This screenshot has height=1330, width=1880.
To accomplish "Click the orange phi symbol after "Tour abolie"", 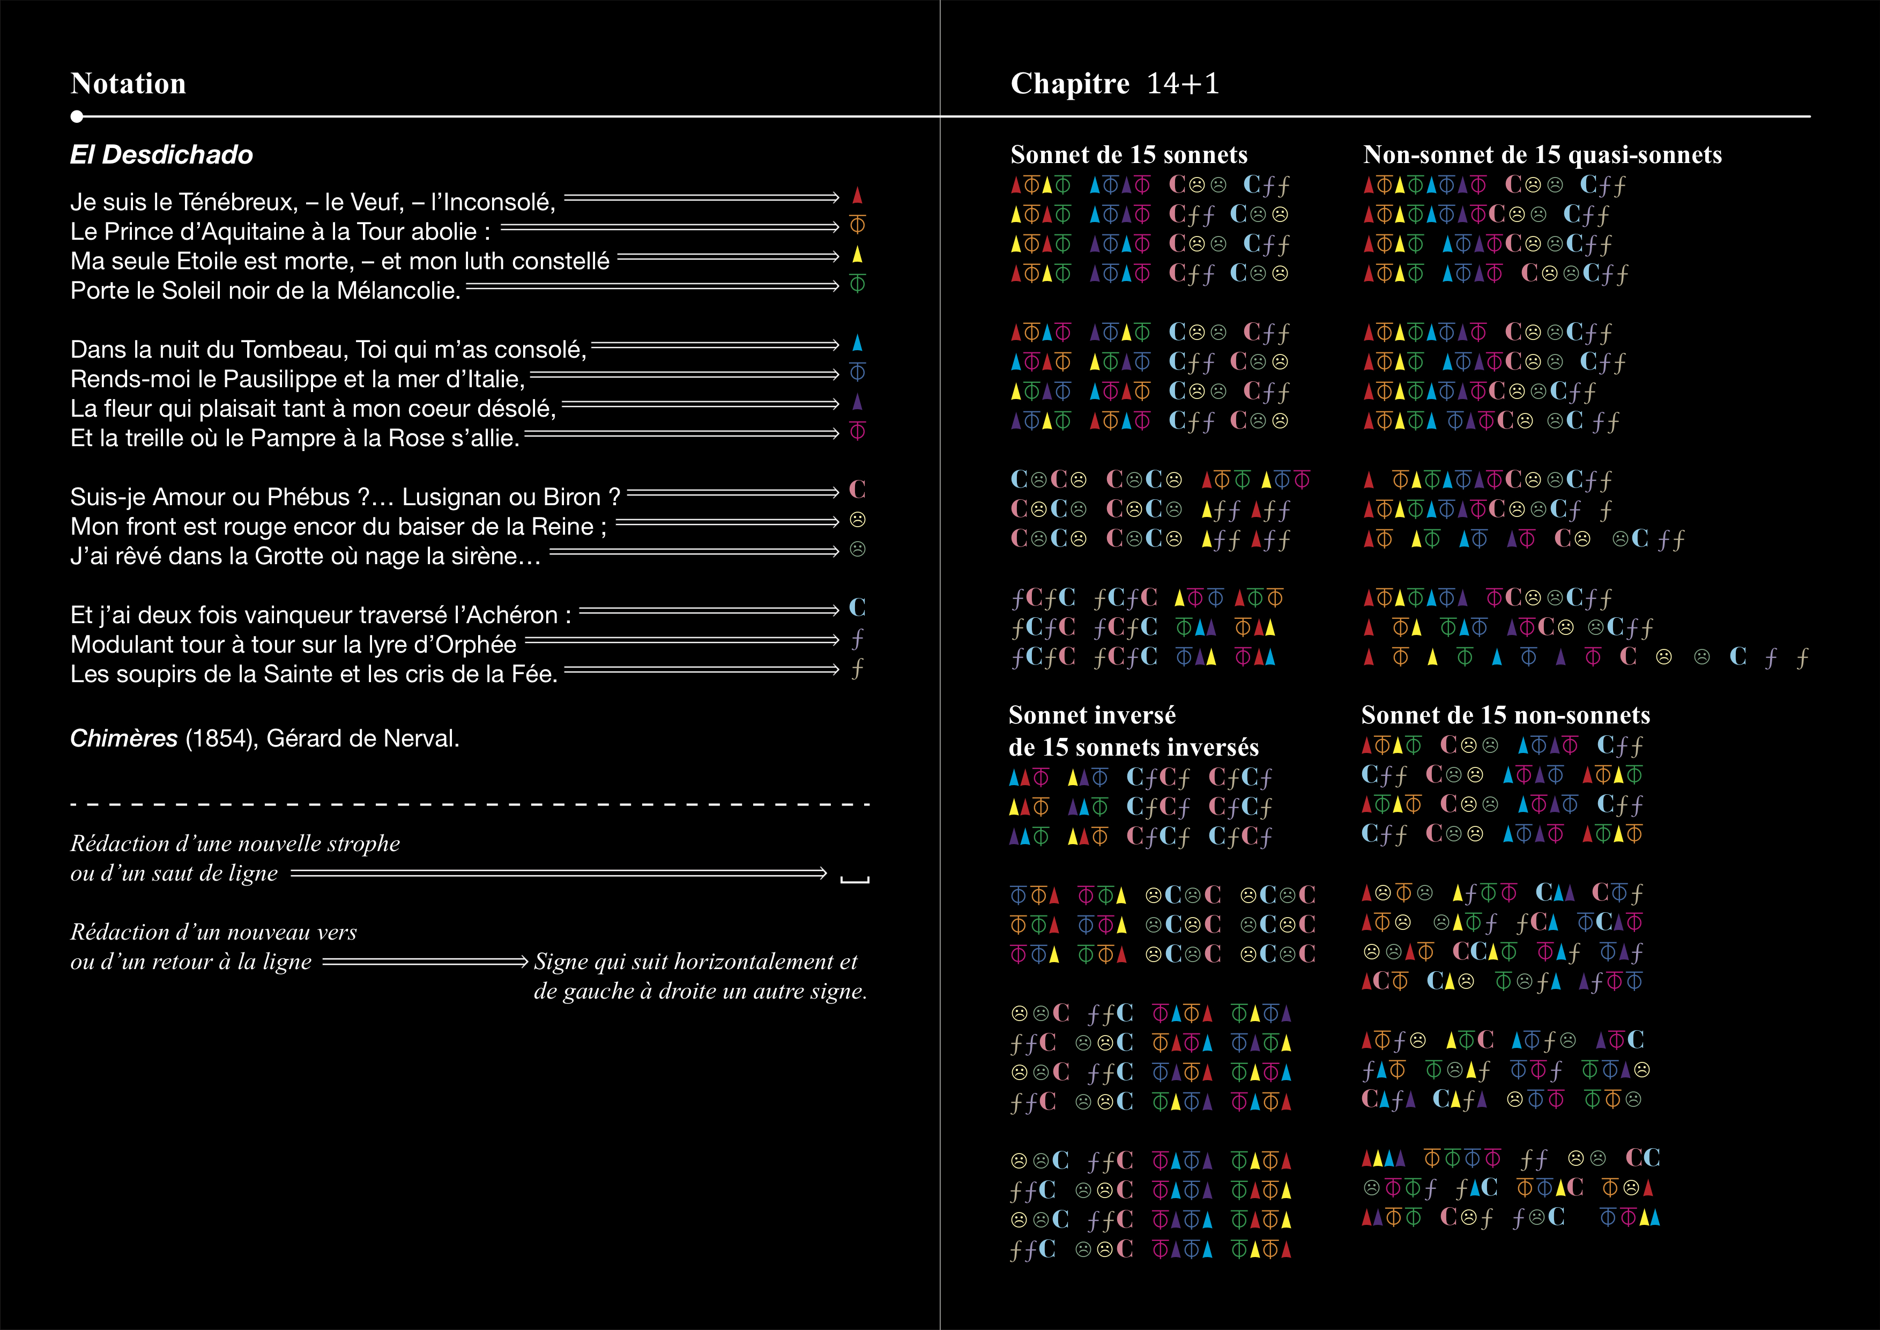I will [857, 224].
